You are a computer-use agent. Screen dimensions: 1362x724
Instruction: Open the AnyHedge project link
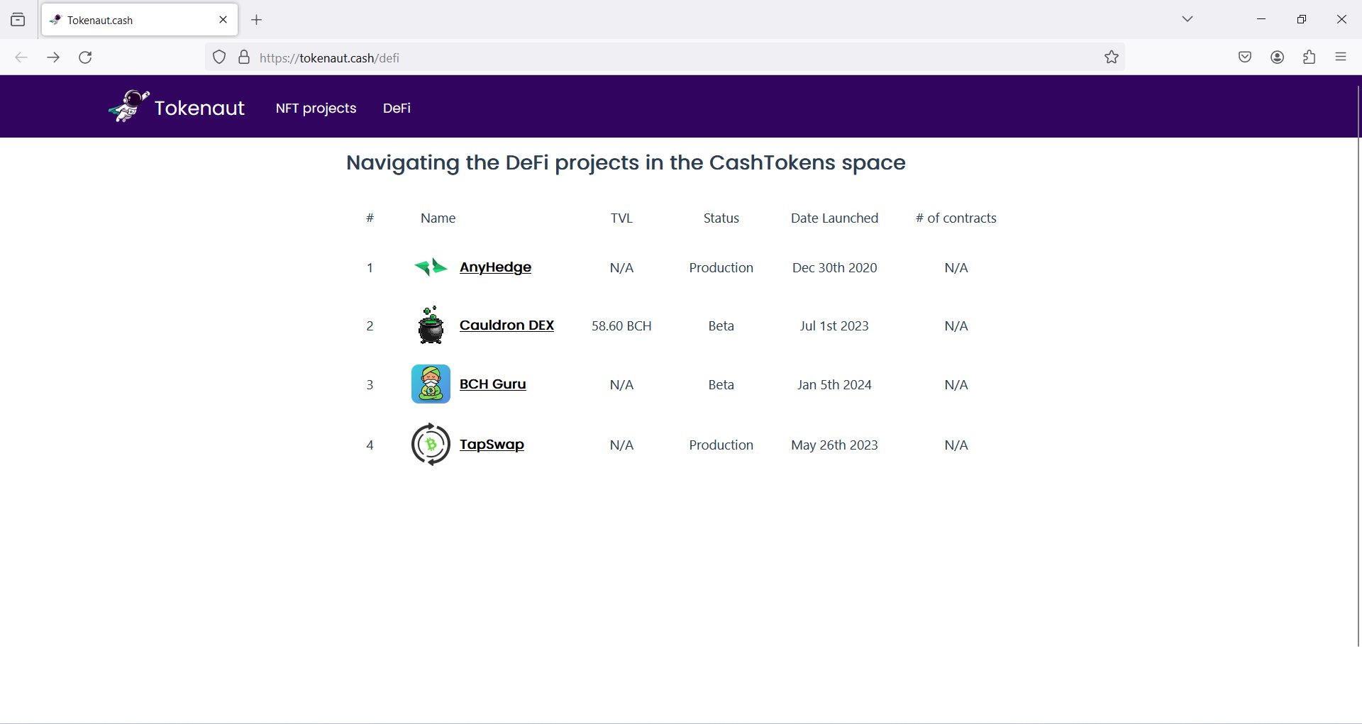[495, 267]
